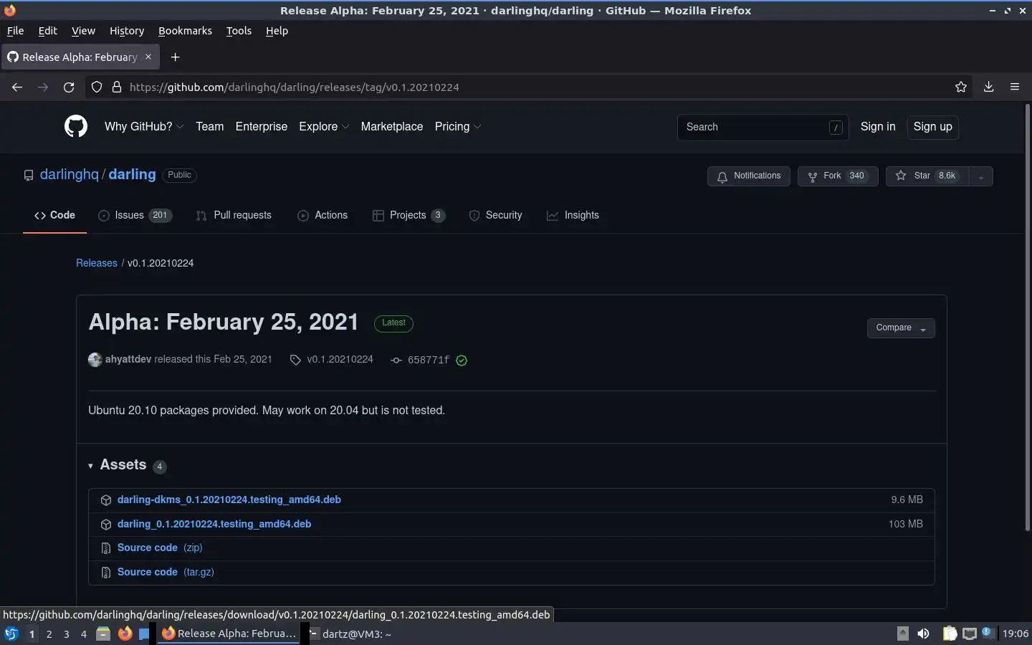The image size is (1032, 645).
Task: Click the package icon beside darling-dkms deb
Action: click(x=106, y=500)
